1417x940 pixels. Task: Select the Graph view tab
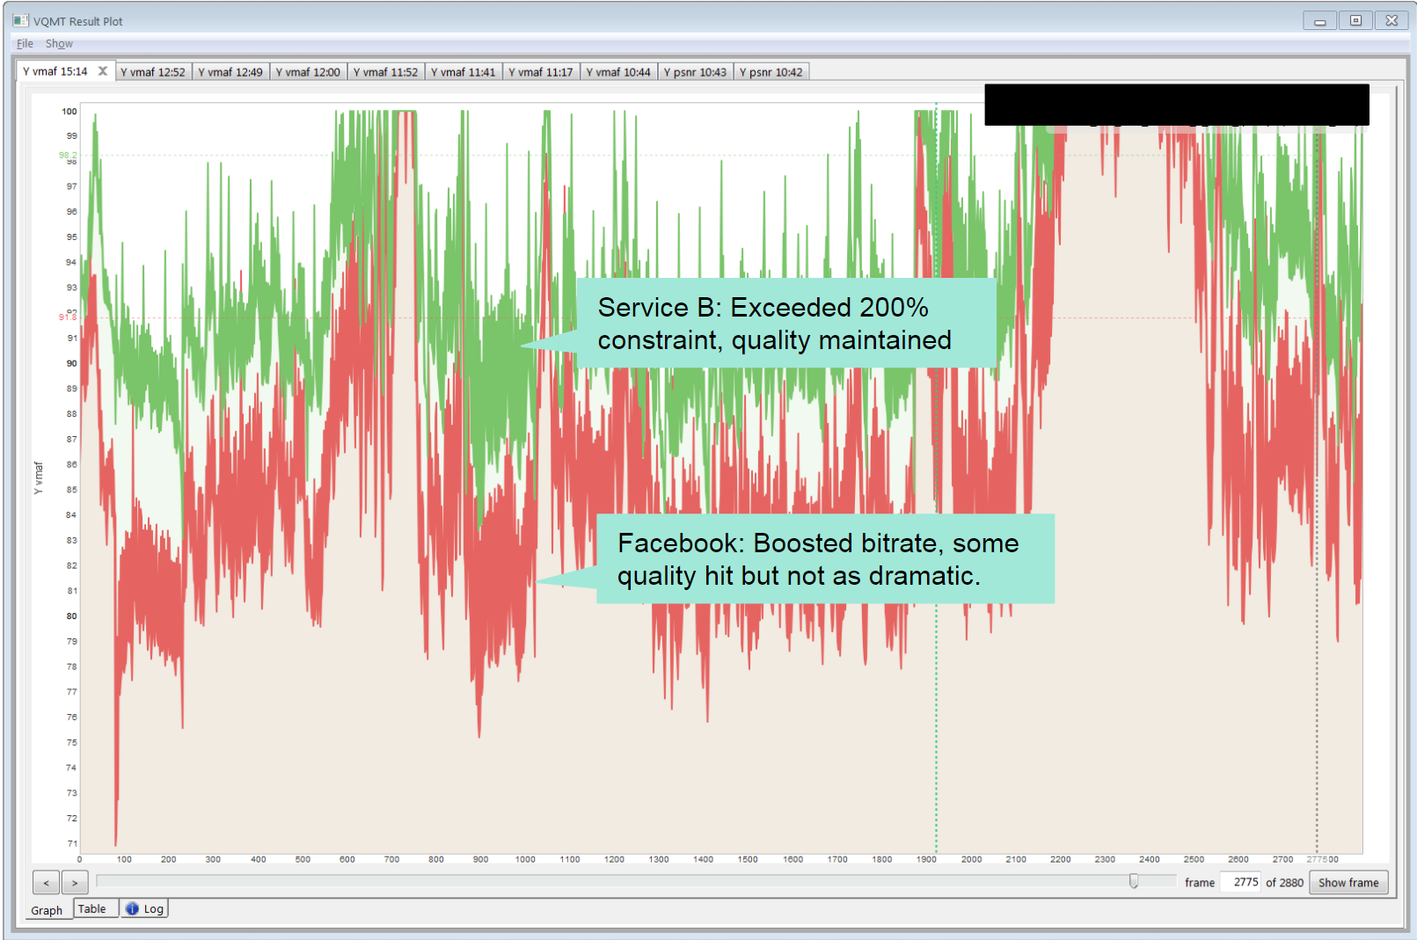coord(47,910)
